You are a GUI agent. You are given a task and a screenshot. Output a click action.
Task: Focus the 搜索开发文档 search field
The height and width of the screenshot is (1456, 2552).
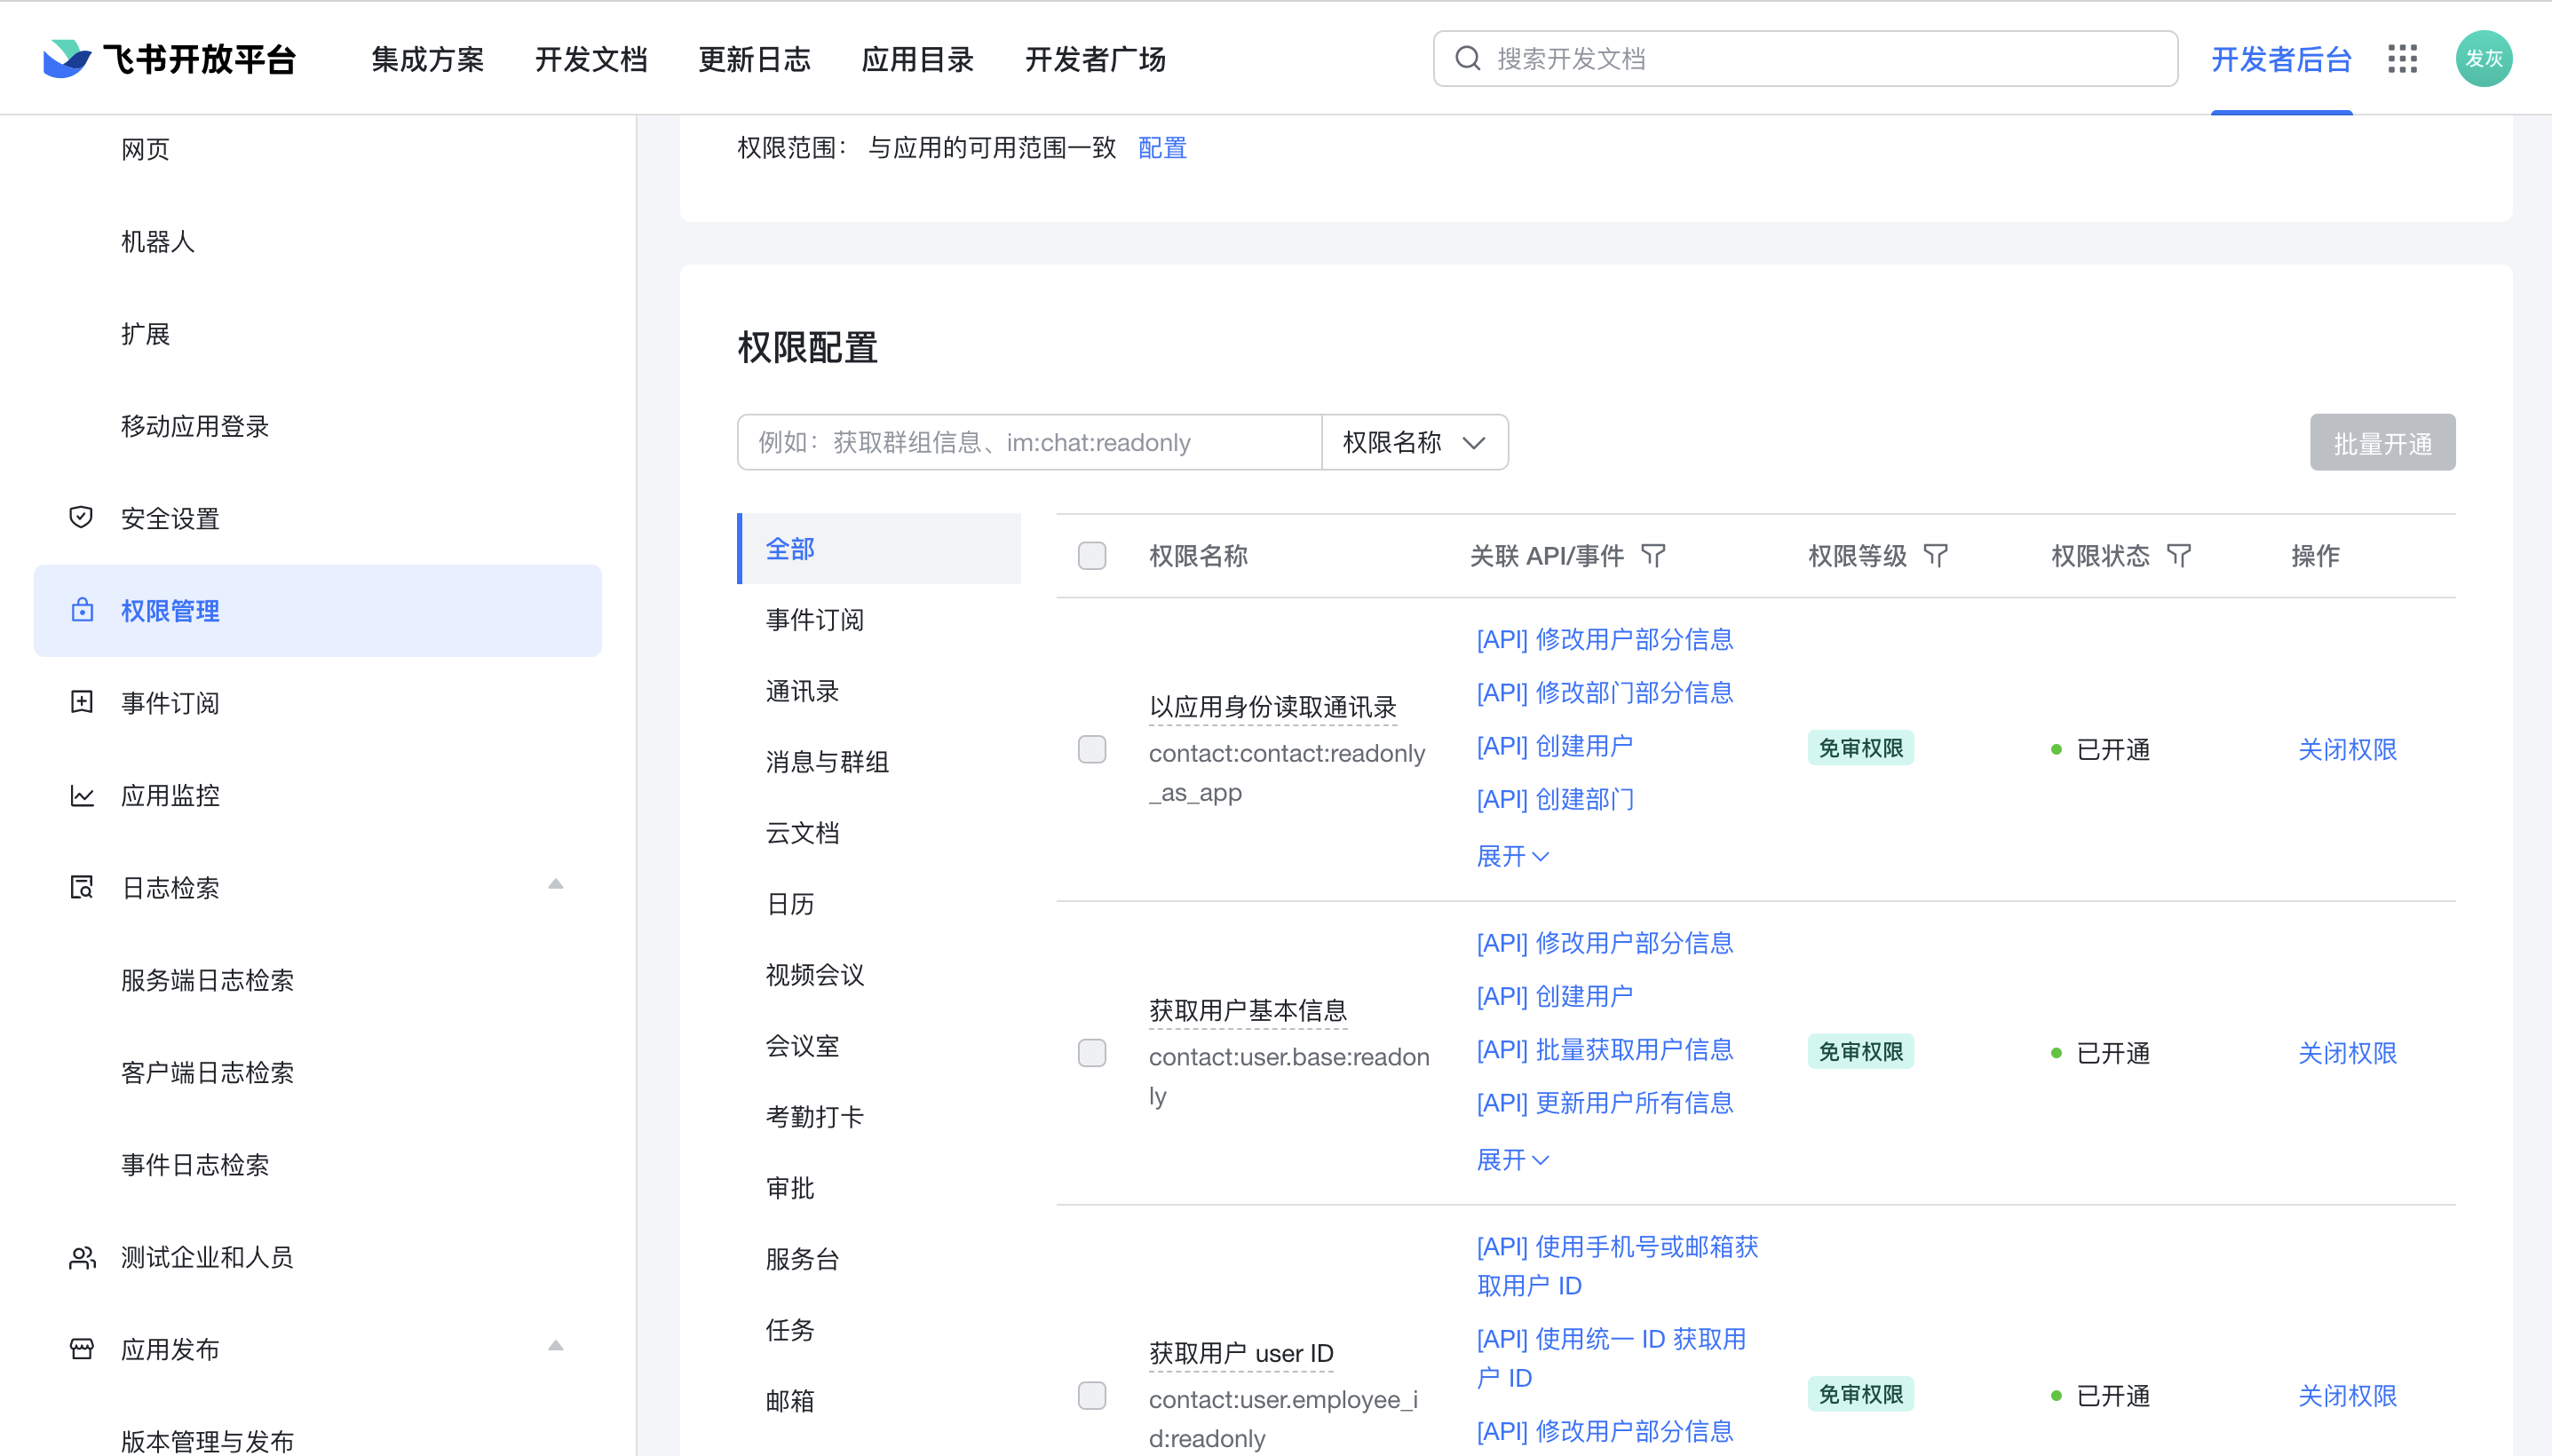(x=1805, y=59)
